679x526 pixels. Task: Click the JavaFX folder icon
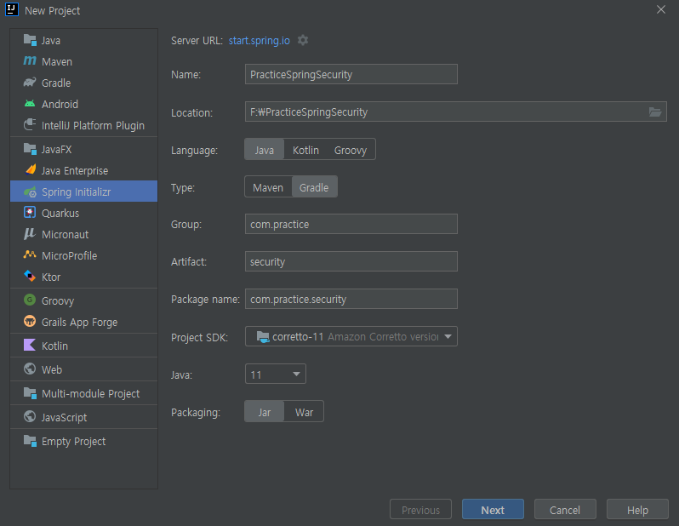coord(30,149)
